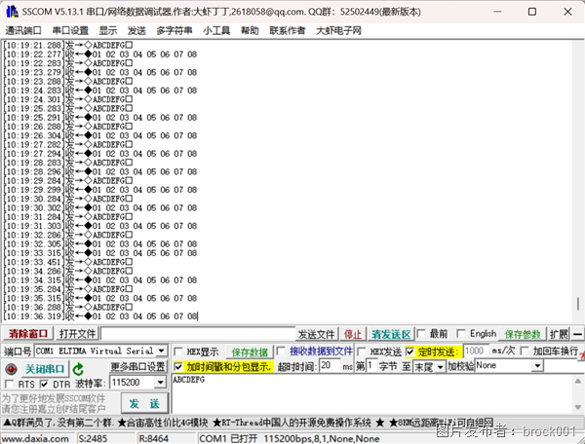Open the 波特率 115200 baud dropdown

[160, 382]
